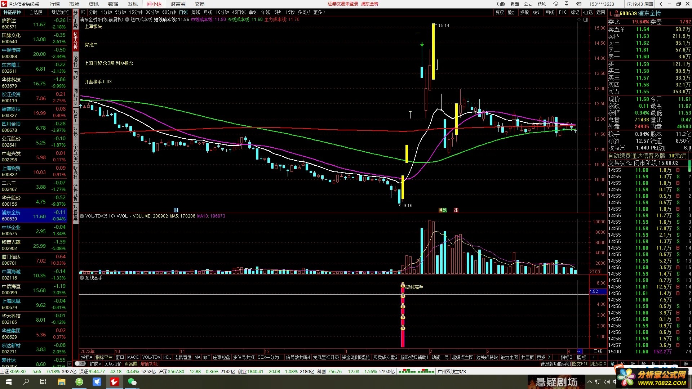Click the X100 volume scale marker
The width and height of the screenshot is (692, 389).
[595, 272]
